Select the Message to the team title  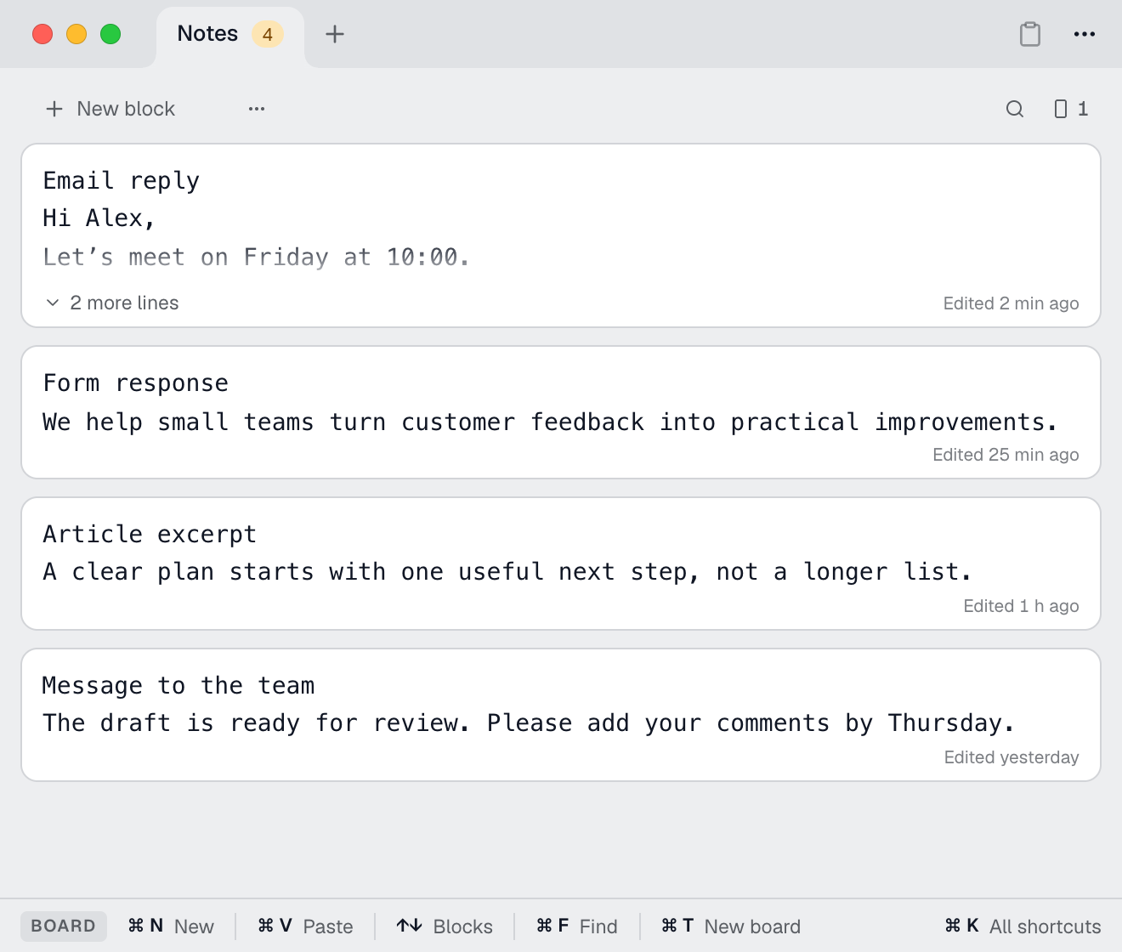[178, 686]
